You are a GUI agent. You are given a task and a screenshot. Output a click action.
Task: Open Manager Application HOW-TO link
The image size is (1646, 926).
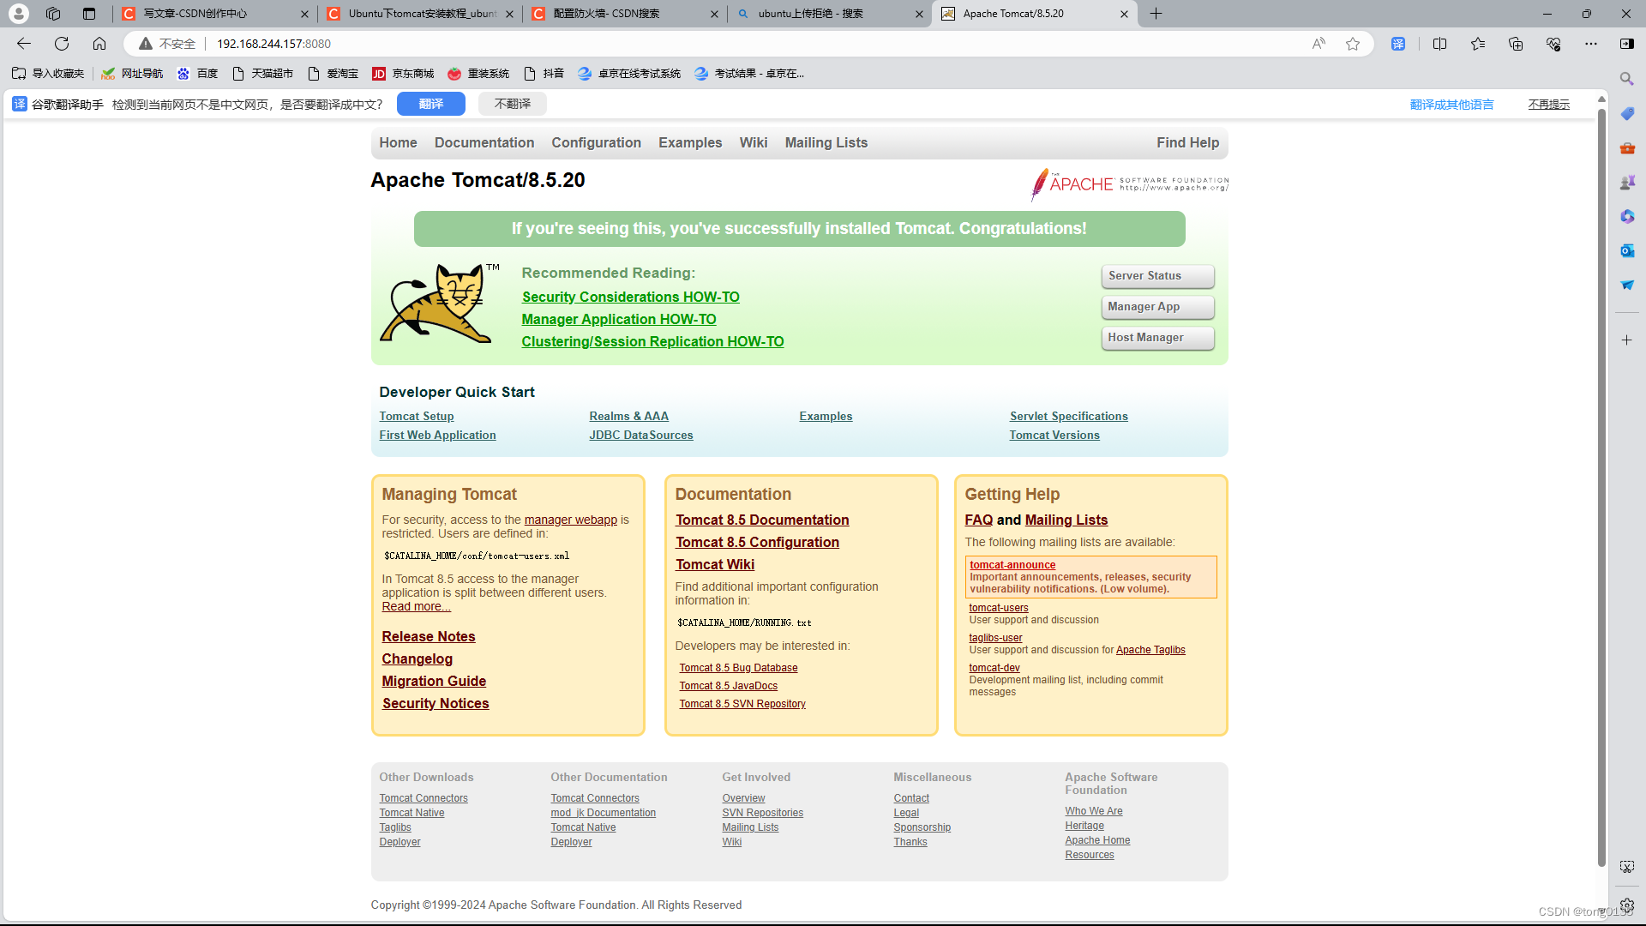pyautogui.click(x=619, y=320)
